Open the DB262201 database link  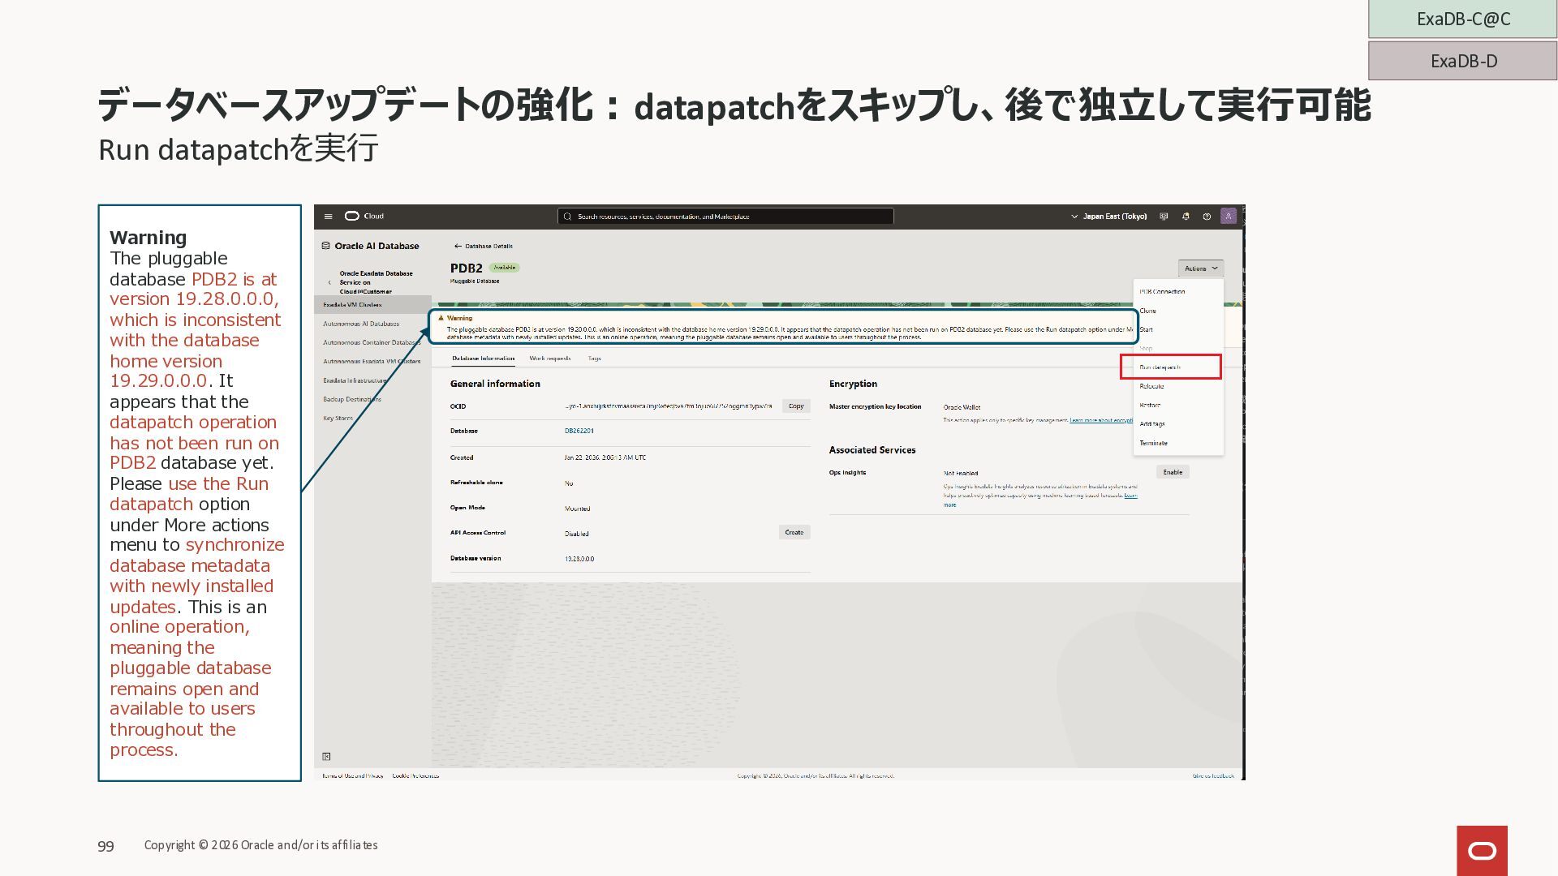click(579, 432)
